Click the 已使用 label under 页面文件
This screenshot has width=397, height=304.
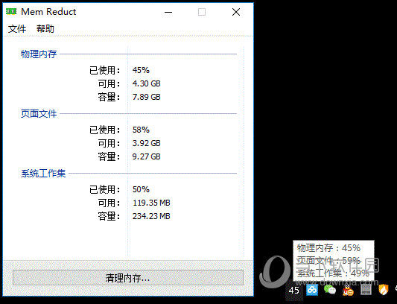(105, 130)
